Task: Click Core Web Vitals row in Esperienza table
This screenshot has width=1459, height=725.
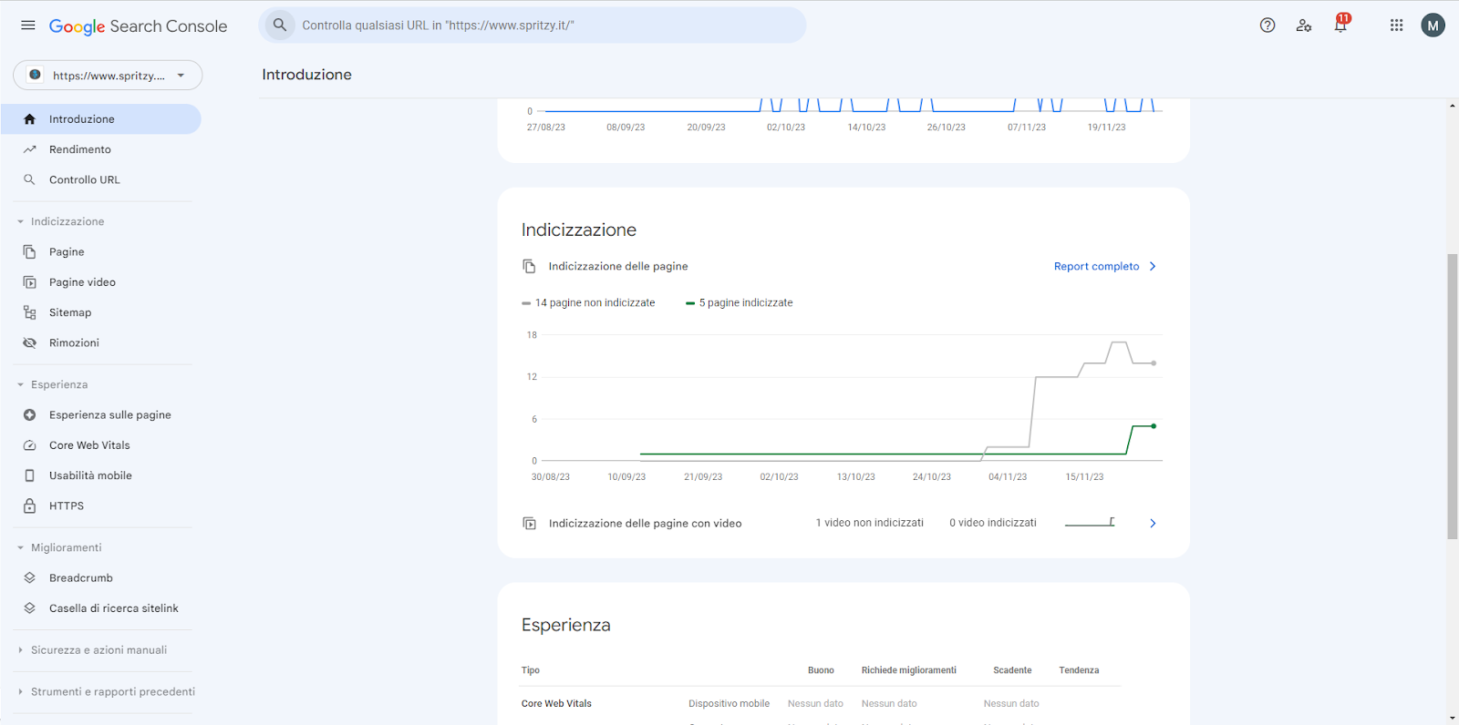Action: (x=821, y=704)
